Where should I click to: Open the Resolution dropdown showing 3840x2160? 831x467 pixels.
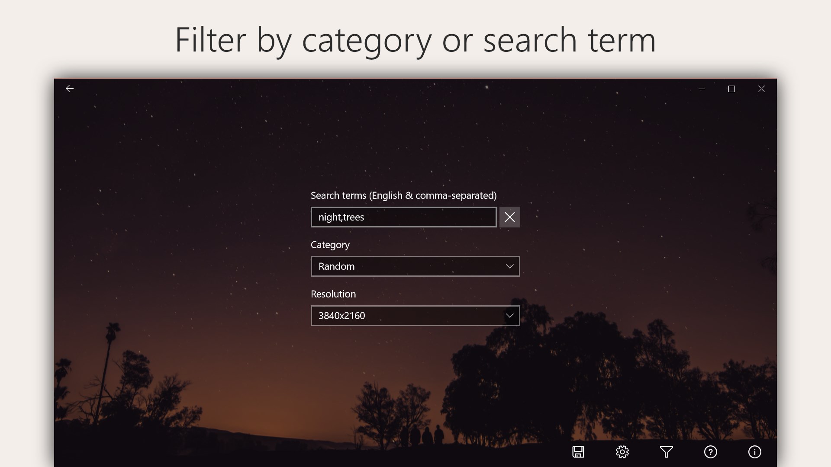407,316
